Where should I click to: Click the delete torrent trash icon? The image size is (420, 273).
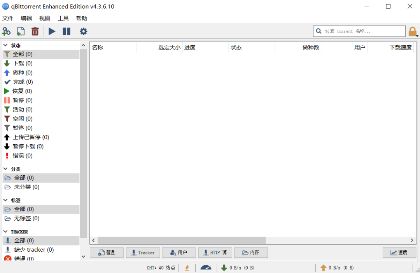click(35, 31)
